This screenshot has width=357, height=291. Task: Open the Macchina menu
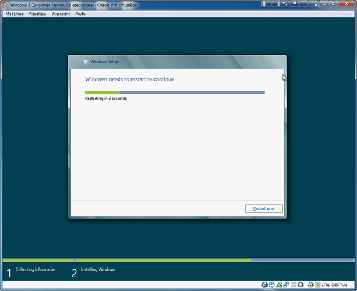pos(14,14)
